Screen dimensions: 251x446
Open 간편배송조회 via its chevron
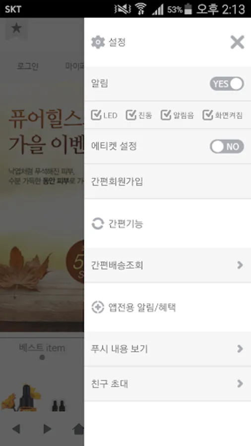click(240, 265)
